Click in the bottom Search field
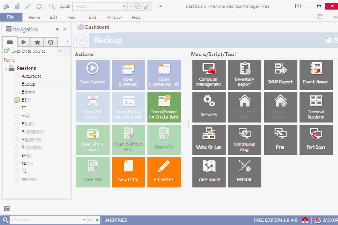Viewport: 338px width, 225px height. pyautogui.click(x=46, y=220)
